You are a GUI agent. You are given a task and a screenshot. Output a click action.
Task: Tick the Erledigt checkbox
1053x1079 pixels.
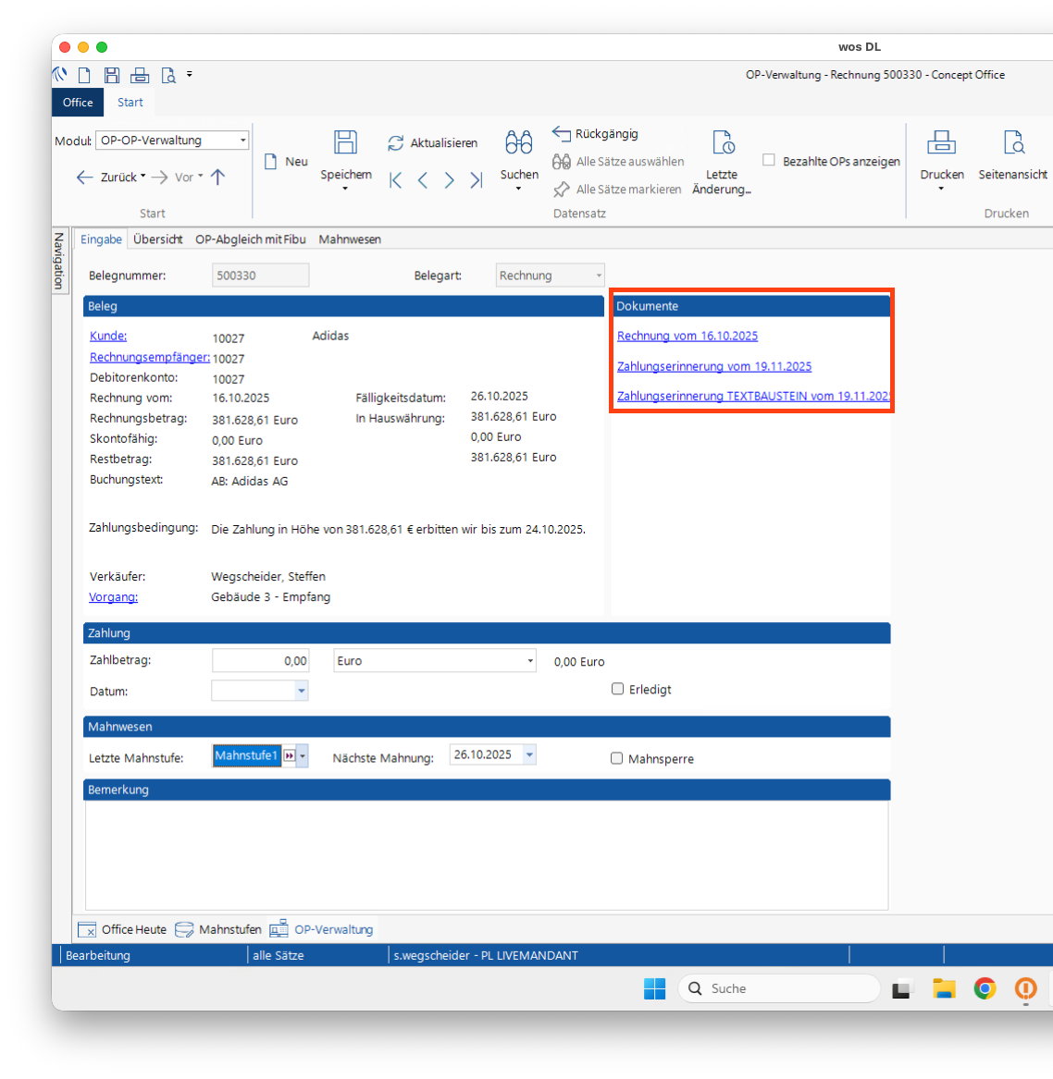617,689
